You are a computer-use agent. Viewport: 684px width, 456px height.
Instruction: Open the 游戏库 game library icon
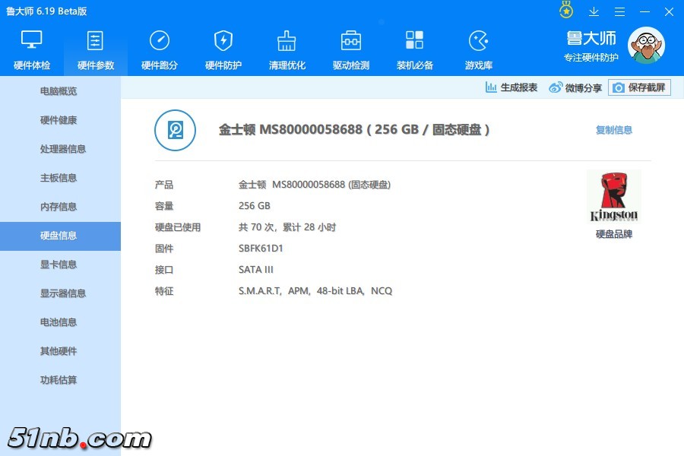(479, 41)
